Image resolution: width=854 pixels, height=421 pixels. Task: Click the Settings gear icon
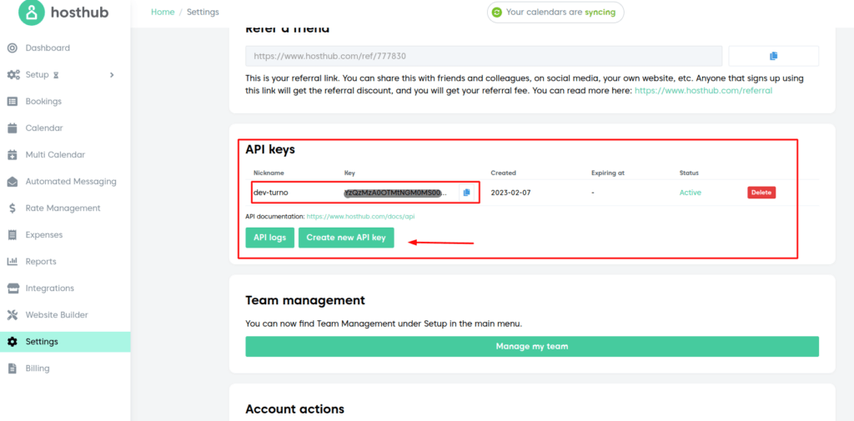pyautogui.click(x=12, y=342)
